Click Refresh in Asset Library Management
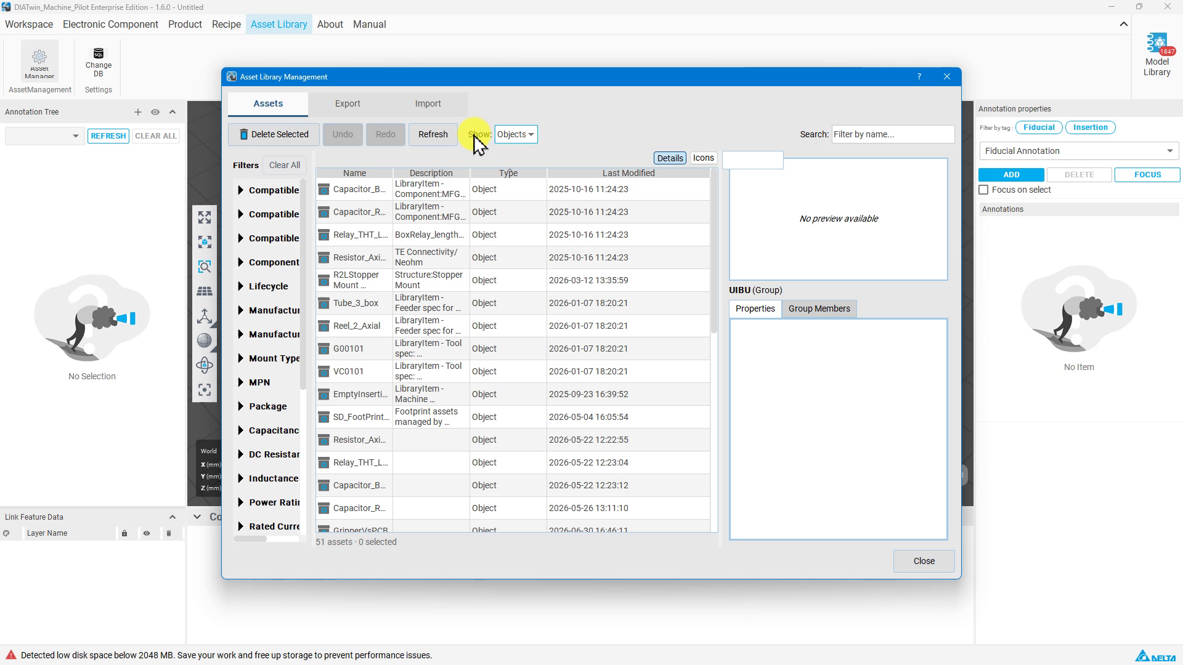 pyautogui.click(x=433, y=134)
